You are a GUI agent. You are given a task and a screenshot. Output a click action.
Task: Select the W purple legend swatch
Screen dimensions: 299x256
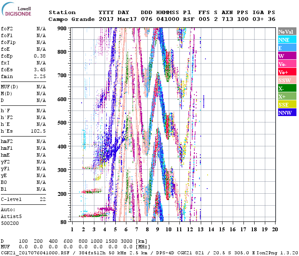[287, 56]
